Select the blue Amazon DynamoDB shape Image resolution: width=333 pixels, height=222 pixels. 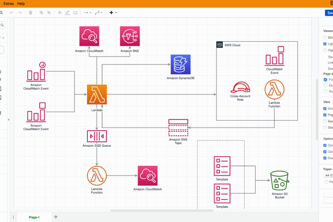point(180,64)
